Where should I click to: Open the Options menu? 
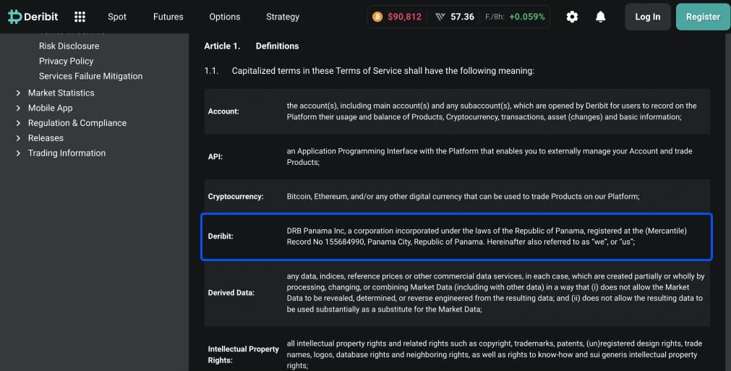coord(225,17)
